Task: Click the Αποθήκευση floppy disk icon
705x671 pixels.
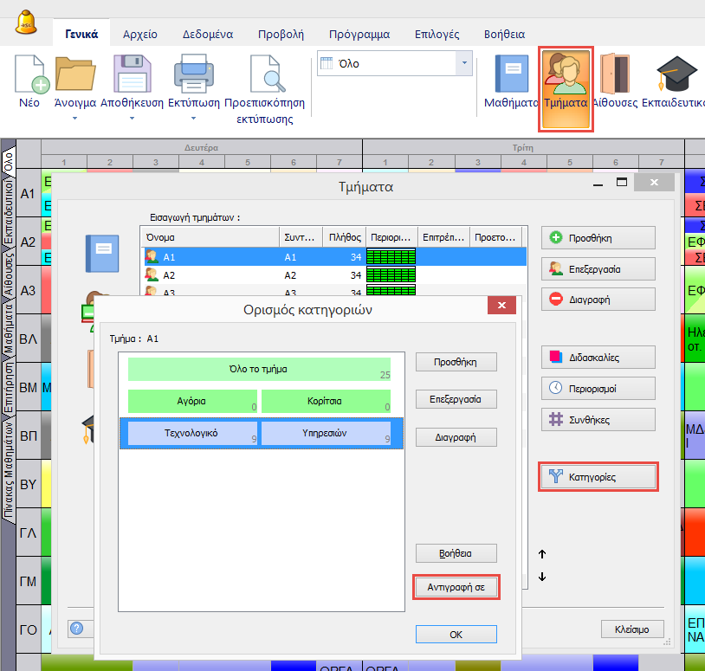Action: click(x=132, y=74)
